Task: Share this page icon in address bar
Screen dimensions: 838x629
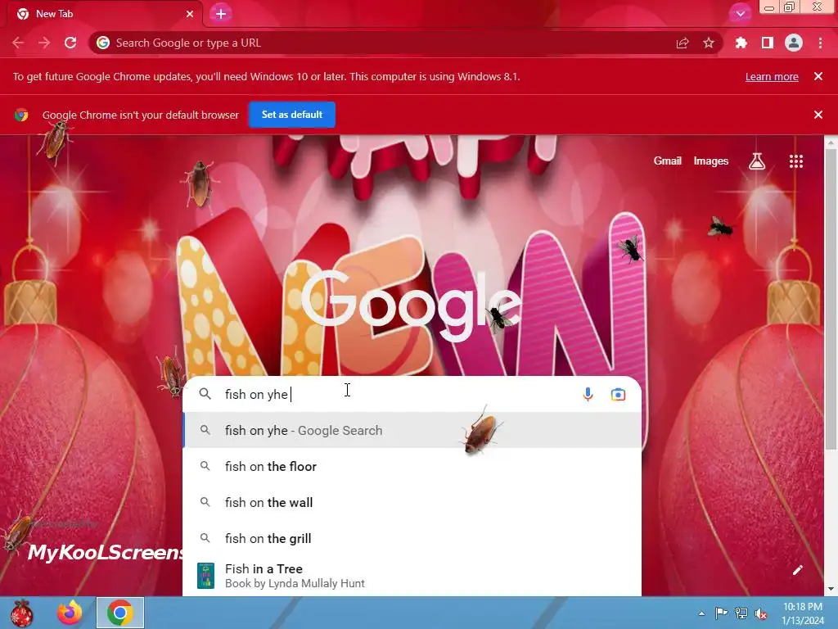Action: coord(683,43)
